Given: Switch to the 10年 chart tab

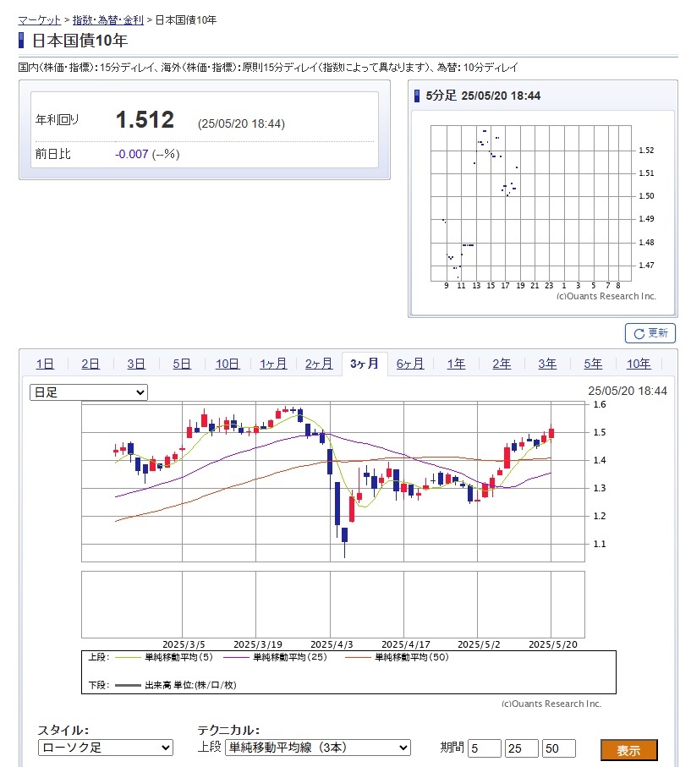Looking at the screenshot, I should click(x=639, y=364).
